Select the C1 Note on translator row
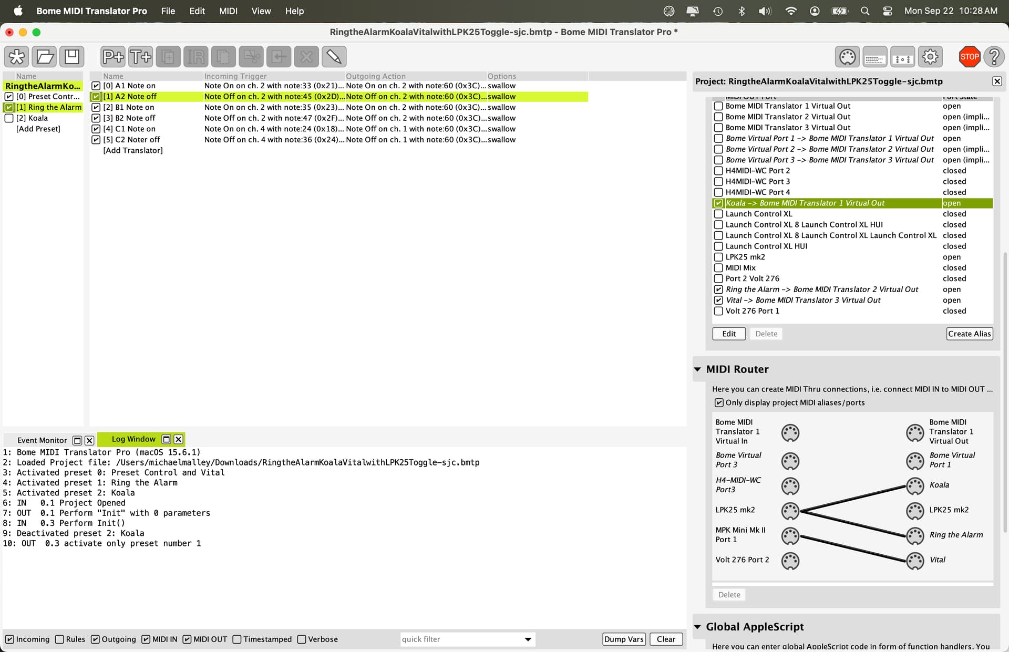The width and height of the screenshot is (1009, 652). pos(338,129)
